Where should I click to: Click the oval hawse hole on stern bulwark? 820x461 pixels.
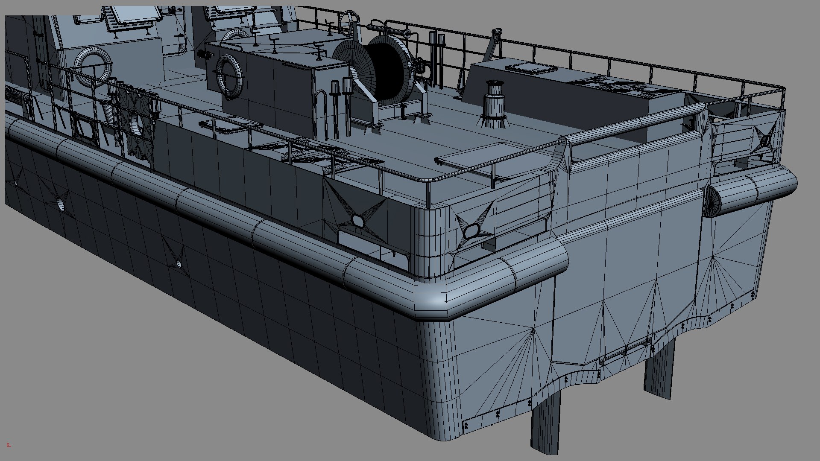471,231
